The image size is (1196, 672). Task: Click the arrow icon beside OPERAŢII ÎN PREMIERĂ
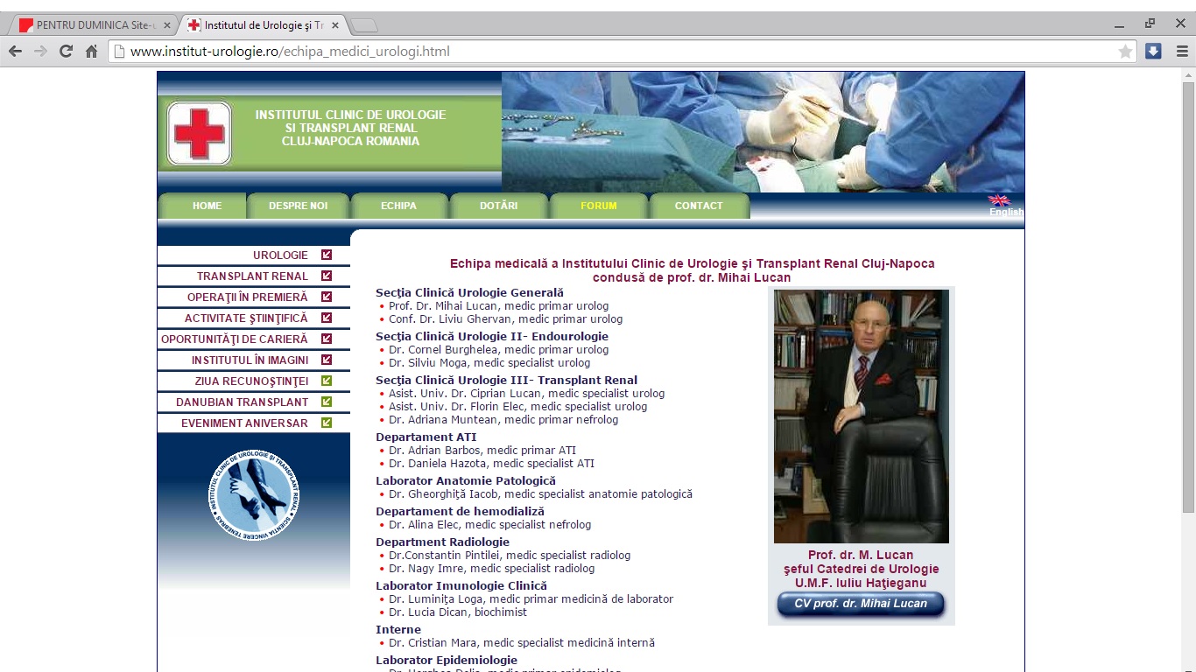(x=327, y=297)
